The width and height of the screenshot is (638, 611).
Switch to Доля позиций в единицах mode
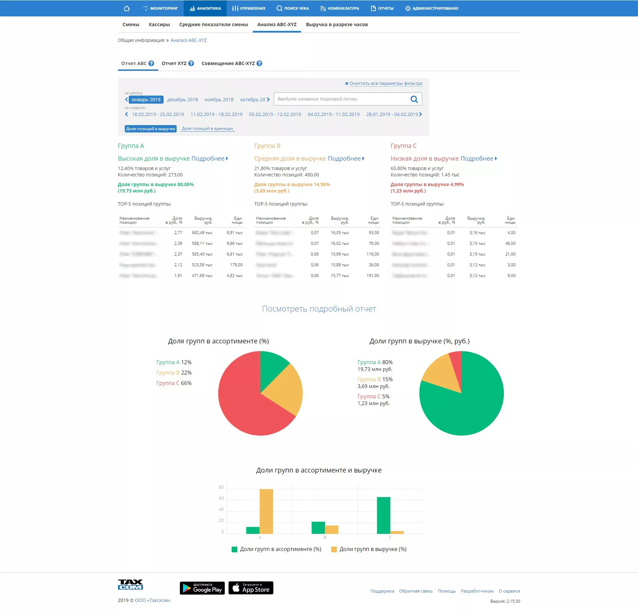(207, 129)
